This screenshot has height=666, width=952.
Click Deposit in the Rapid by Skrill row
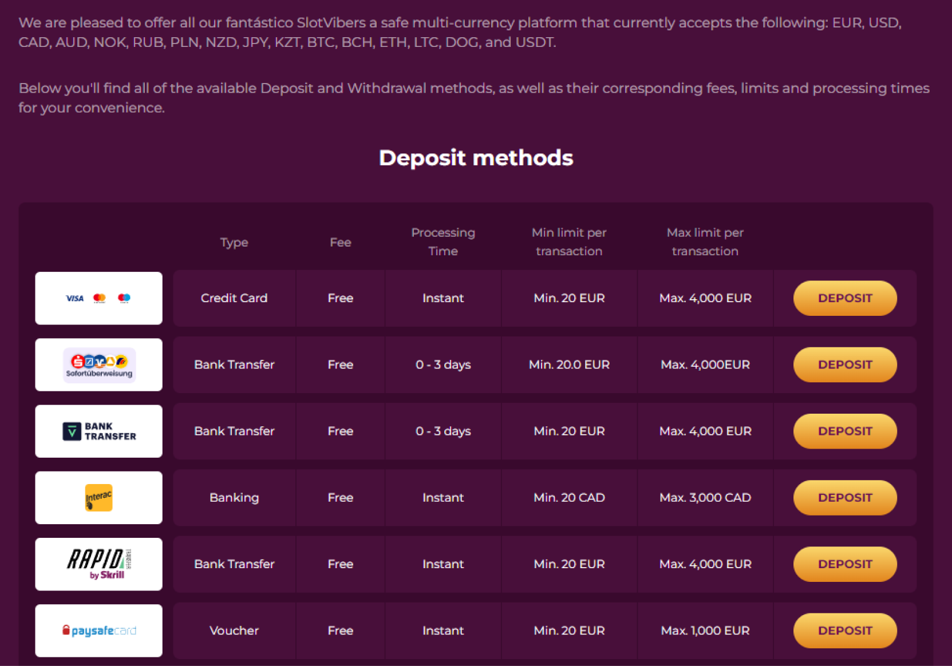point(845,564)
